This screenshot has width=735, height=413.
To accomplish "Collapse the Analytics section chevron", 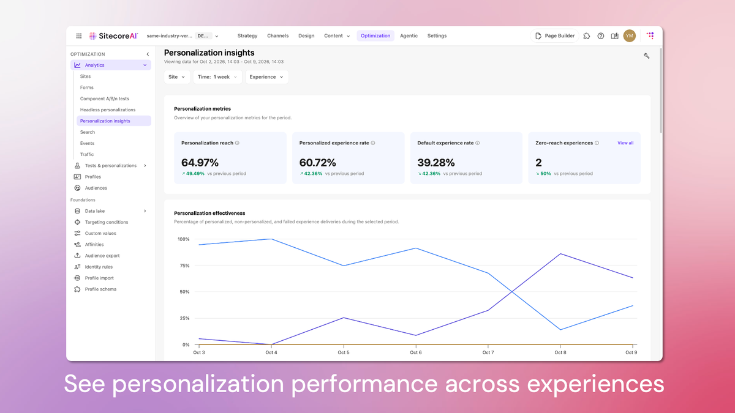I will point(145,65).
